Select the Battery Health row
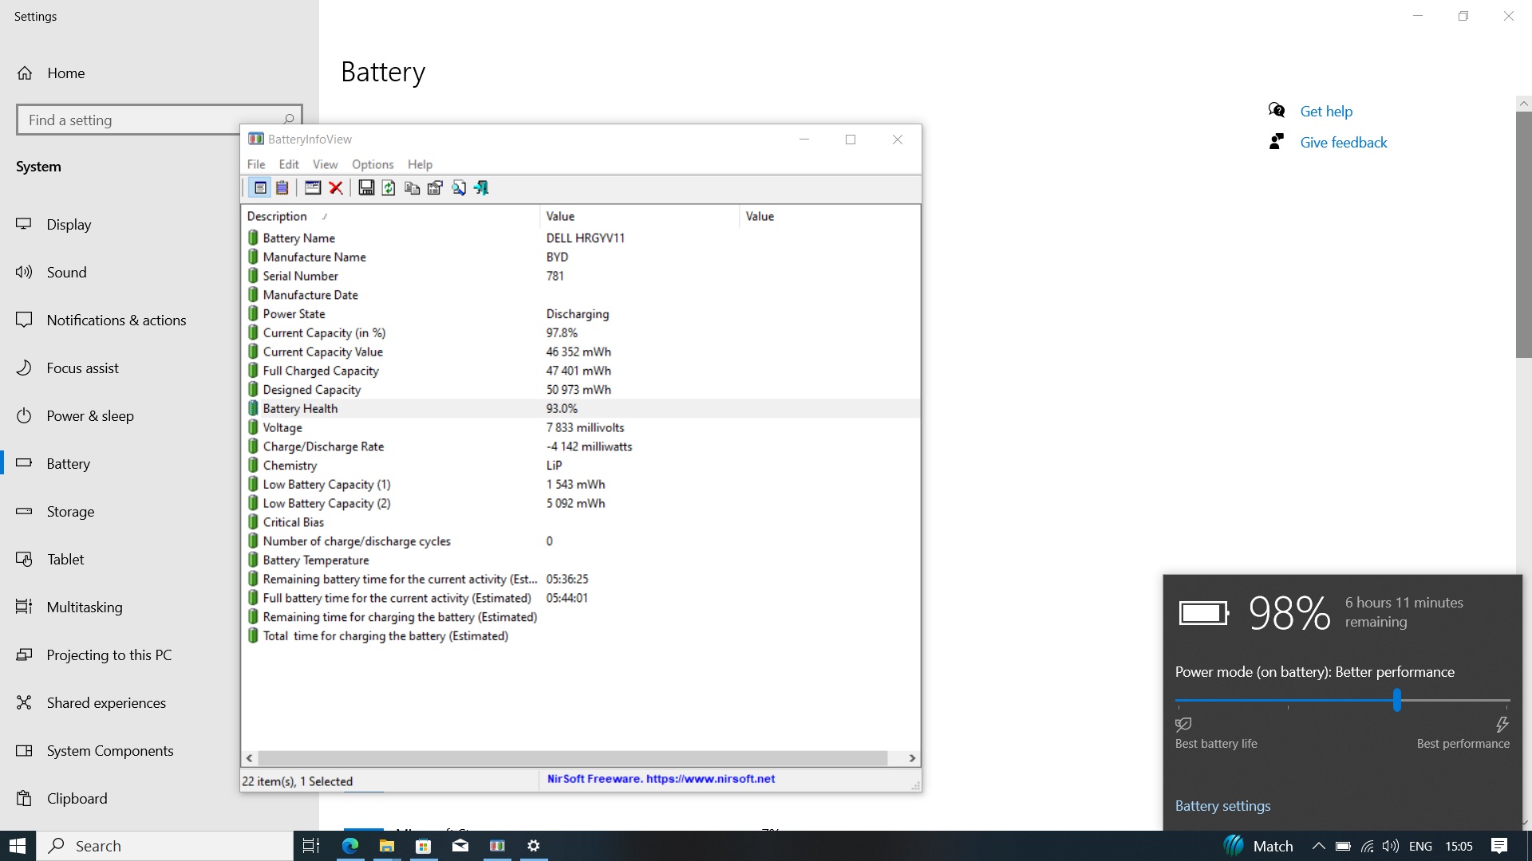Screen dimensions: 1532x861 tap(581, 409)
